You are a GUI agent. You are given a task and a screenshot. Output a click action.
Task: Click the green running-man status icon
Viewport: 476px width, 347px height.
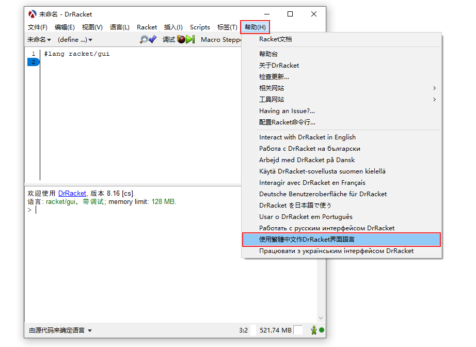(x=314, y=330)
